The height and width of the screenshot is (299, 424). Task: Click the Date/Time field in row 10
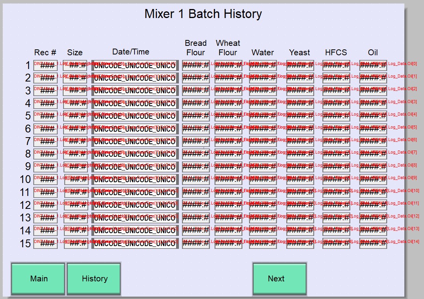pos(135,180)
